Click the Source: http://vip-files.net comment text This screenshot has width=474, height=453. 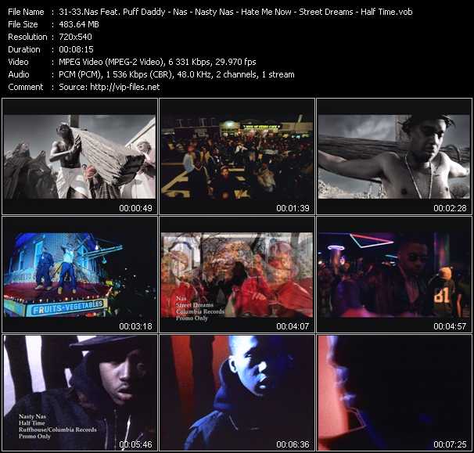tap(110, 87)
